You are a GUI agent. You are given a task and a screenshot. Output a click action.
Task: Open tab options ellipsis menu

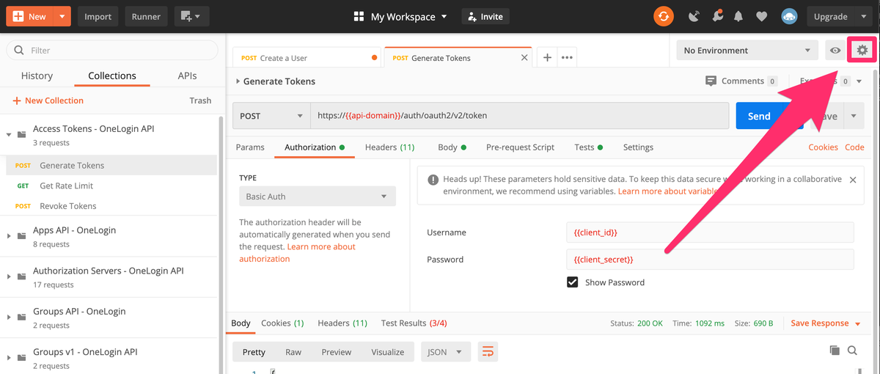tap(567, 57)
